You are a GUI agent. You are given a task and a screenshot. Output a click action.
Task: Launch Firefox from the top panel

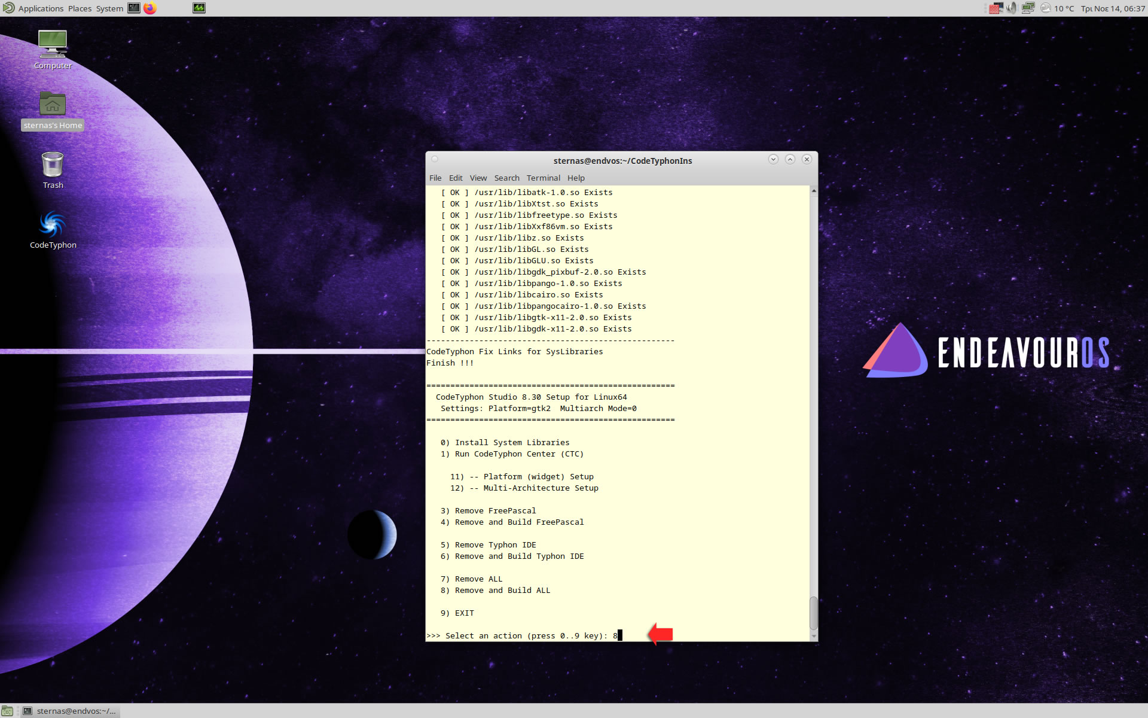click(150, 8)
